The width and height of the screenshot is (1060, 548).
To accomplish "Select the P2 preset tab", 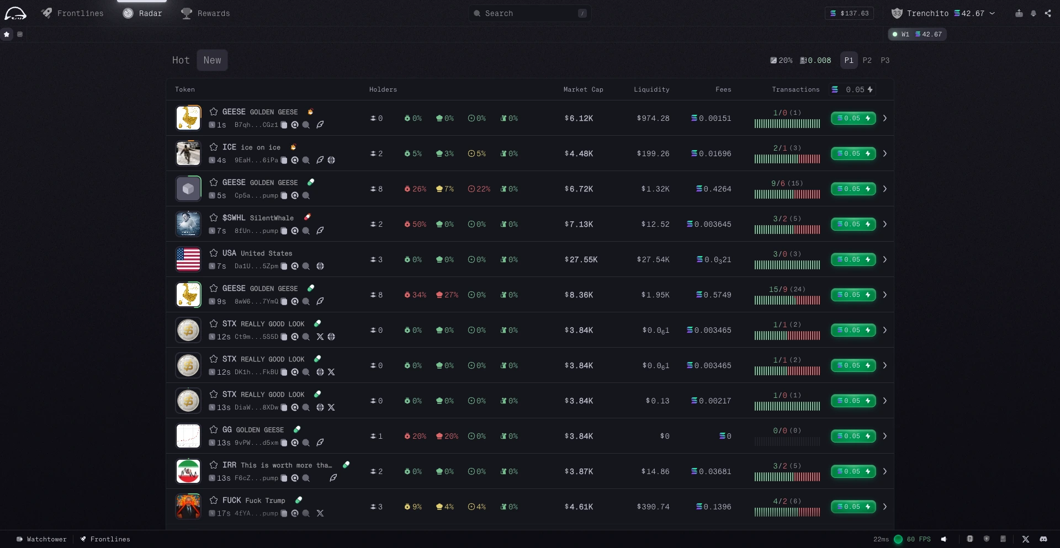I will (x=867, y=60).
